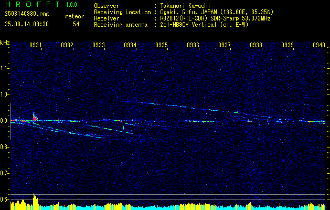The height and width of the screenshot is (210, 330).
Task: Click the "Receiver" field label
Action: pyautogui.click(x=107, y=18)
